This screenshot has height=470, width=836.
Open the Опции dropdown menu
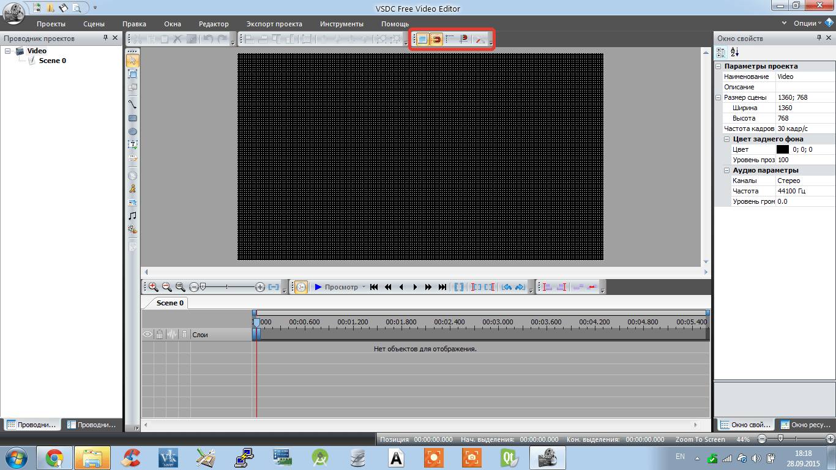[808, 23]
